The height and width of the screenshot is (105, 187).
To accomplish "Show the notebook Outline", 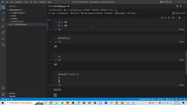I will 131,13.
